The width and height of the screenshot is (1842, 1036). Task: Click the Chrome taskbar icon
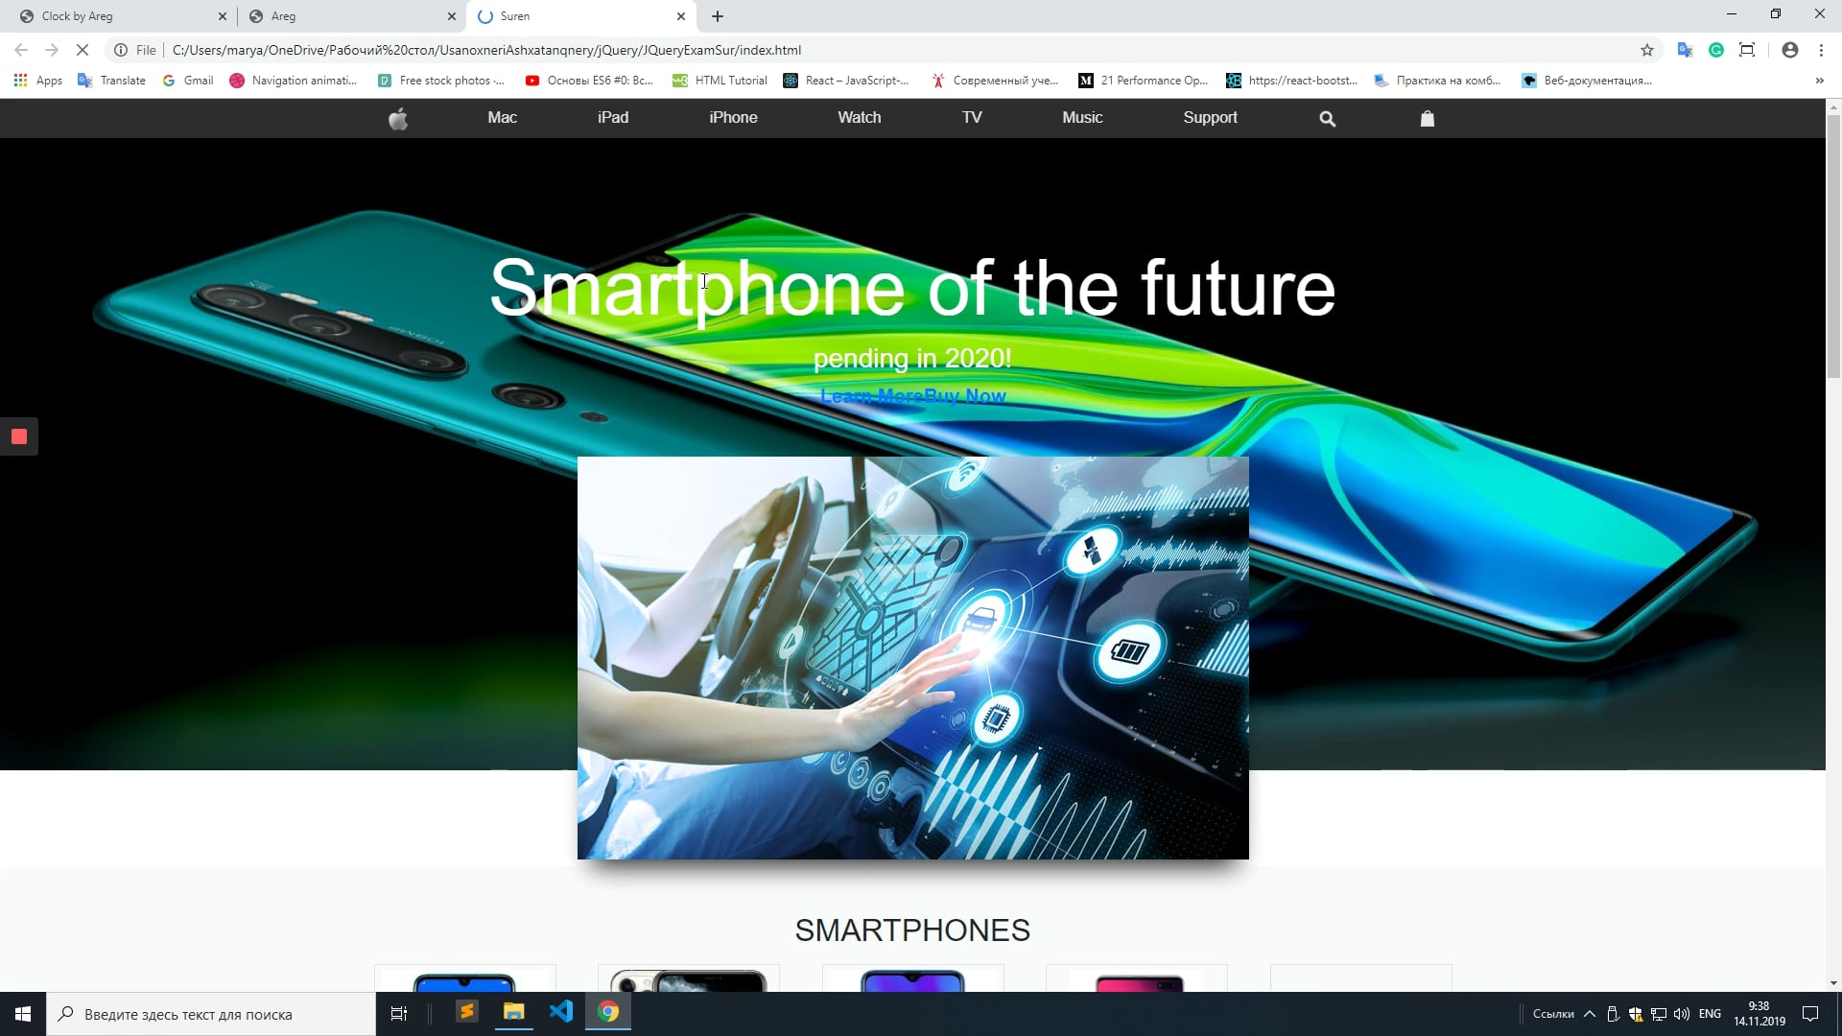click(x=608, y=1012)
